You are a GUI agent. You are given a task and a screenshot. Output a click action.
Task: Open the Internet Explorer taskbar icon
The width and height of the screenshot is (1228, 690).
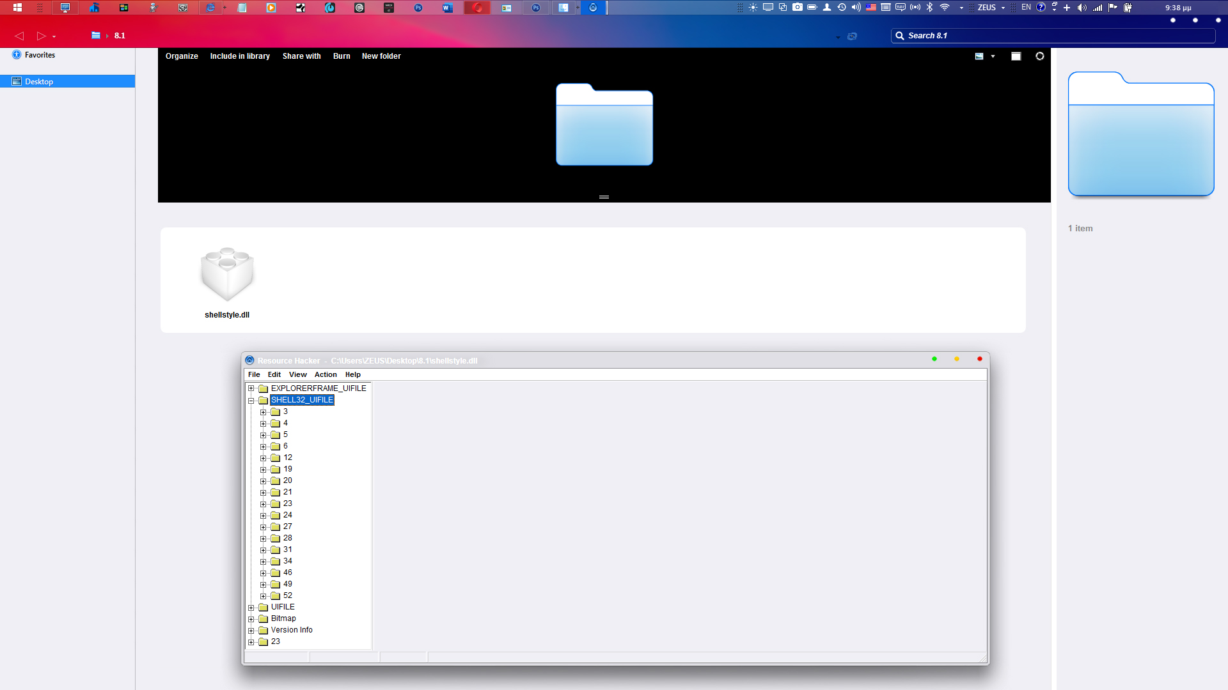[x=210, y=8]
